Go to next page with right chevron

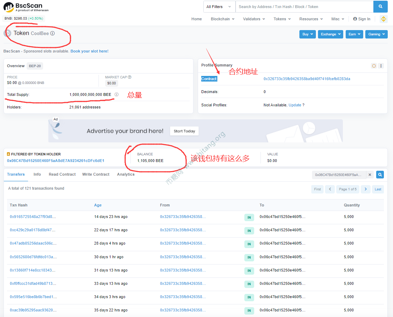point(366,189)
